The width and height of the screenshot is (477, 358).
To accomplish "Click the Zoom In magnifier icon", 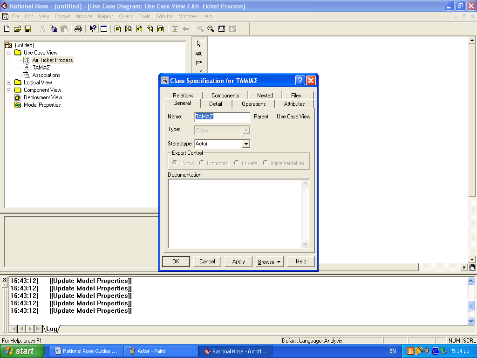I will pyautogui.click(x=200, y=29).
